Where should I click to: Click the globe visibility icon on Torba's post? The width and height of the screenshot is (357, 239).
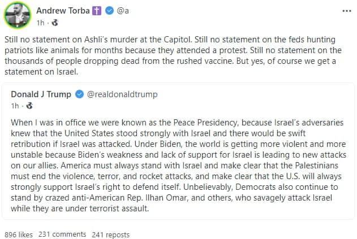click(54, 23)
